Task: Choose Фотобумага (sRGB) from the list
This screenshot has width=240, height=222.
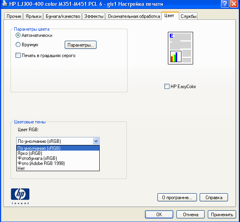Action: click(58, 158)
